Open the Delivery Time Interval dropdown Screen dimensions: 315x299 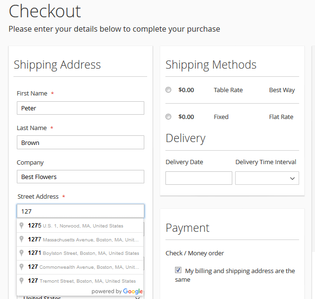coord(267,178)
